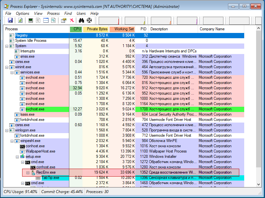Click the vertical scrollbar up arrow
This screenshot has width=265, height=198.
click(x=259, y=28)
